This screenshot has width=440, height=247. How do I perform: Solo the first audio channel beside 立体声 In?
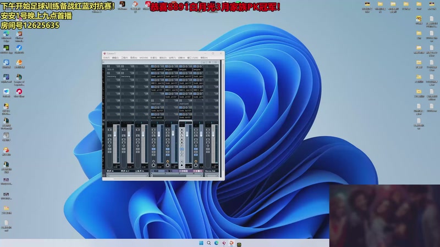[153, 133]
